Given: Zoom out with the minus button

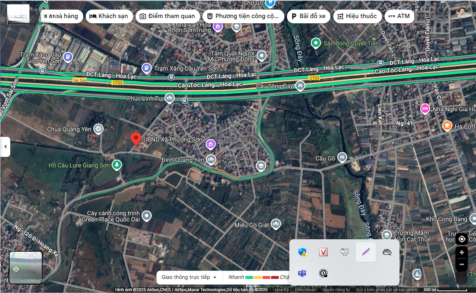Looking at the screenshot, I should 462,264.
